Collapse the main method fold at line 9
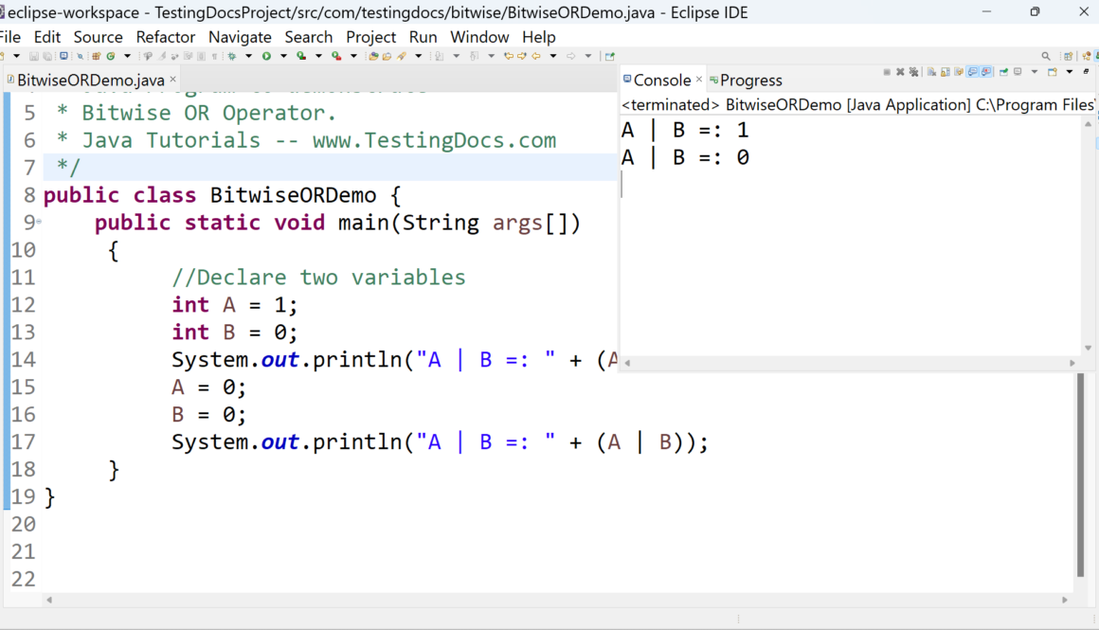1099x630 pixels. click(39, 222)
